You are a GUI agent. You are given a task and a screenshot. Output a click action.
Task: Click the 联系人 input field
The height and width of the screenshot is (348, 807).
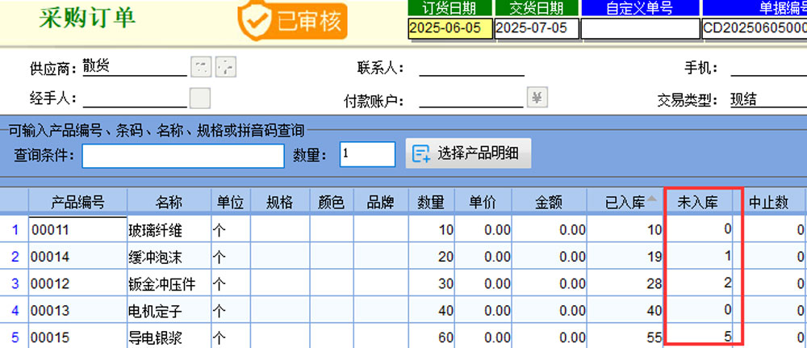click(471, 68)
